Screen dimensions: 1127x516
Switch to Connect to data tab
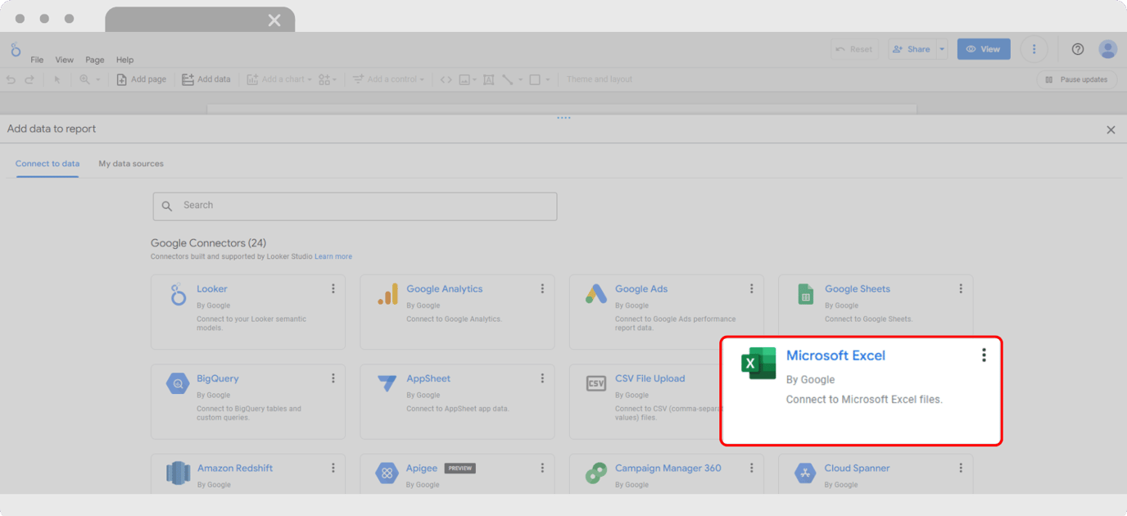click(48, 164)
